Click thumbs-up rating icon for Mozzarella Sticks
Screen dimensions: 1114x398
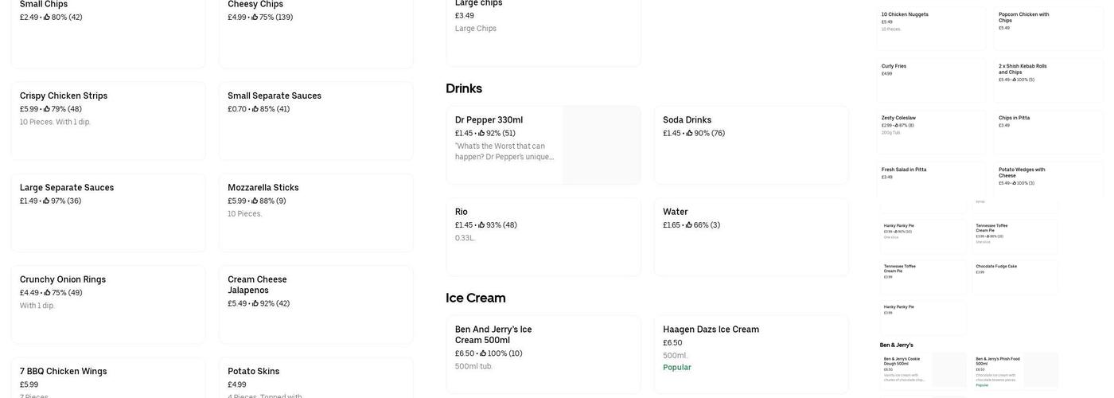(255, 201)
